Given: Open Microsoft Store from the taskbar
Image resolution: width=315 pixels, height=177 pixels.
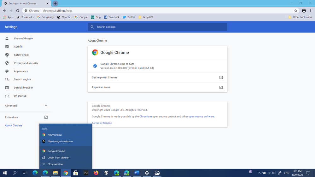Looking at the screenshot, I should click(x=76, y=173).
